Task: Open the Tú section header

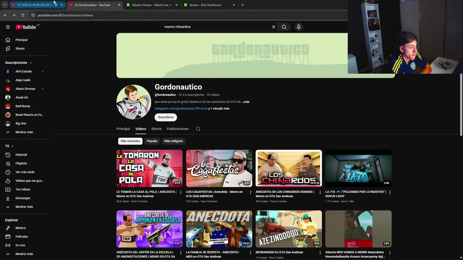Action: coord(9,146)
